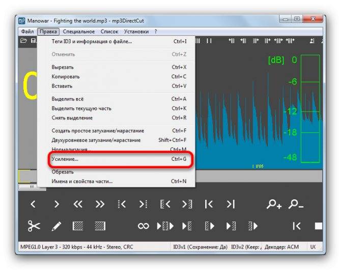Click the hatched set-selection-begin button
The image size is (341, 270).
pos(78,226)
